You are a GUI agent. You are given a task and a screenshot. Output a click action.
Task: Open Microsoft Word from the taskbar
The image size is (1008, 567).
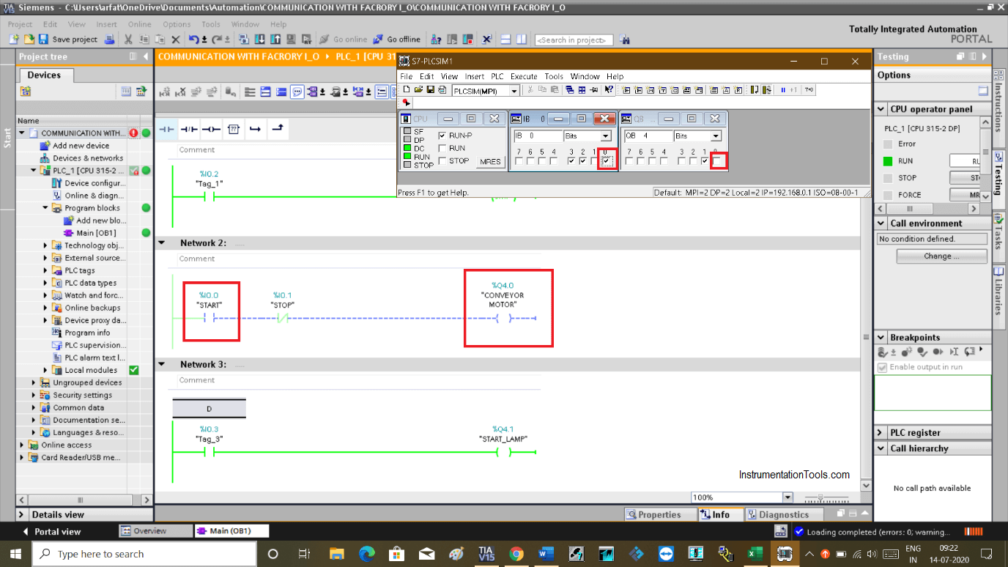click(546, 554)
